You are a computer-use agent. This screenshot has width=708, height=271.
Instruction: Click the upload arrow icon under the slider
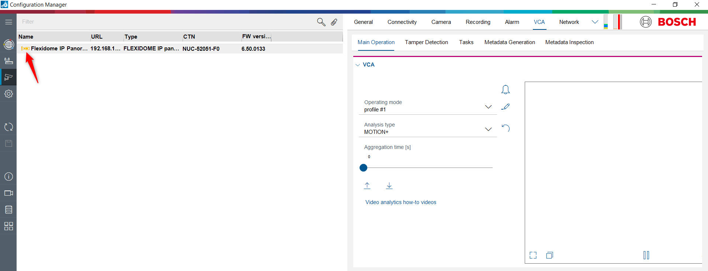coord(367,185)
